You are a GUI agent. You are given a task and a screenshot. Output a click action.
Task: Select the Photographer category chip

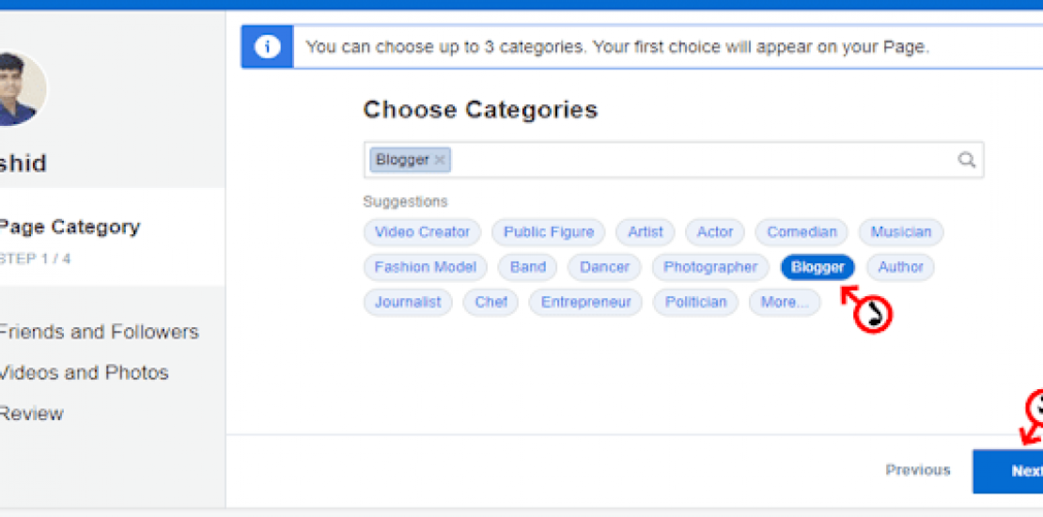(710, 267)
